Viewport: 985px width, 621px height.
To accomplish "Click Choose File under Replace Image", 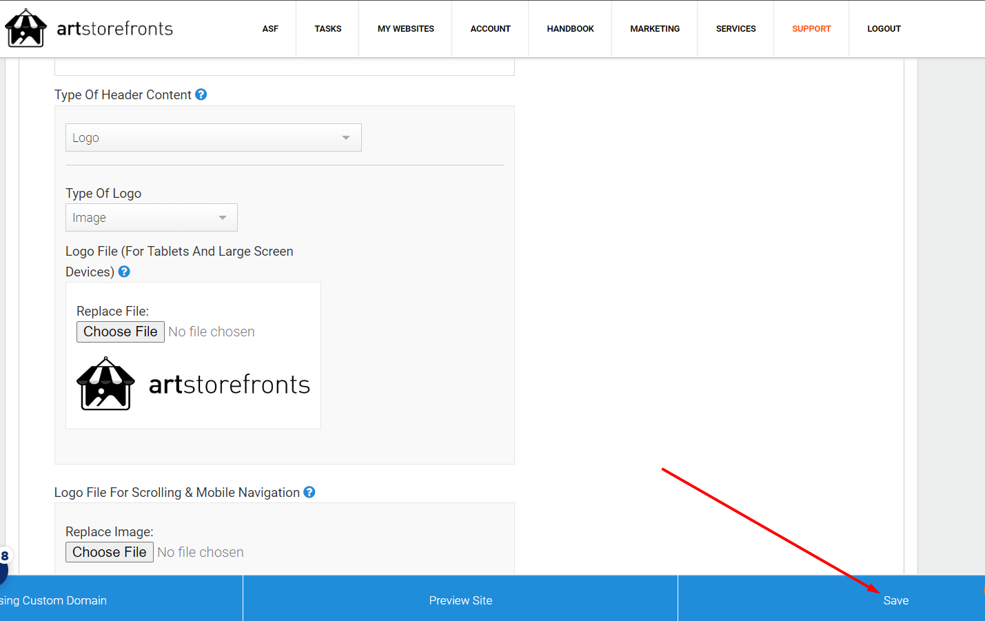I will click(x=109, y=551).
